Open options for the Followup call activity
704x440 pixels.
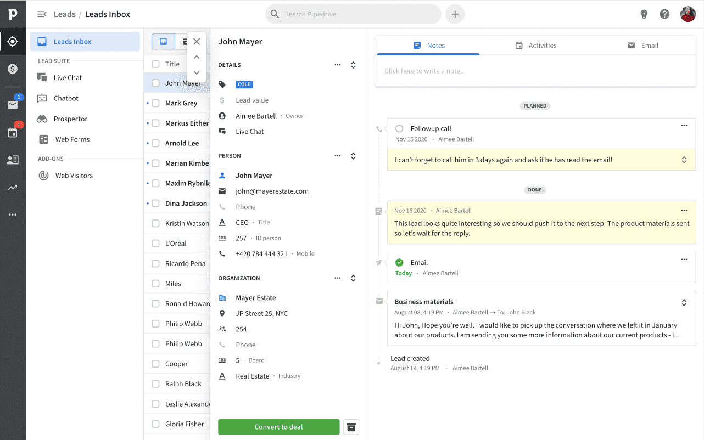[x=684, y=126]
